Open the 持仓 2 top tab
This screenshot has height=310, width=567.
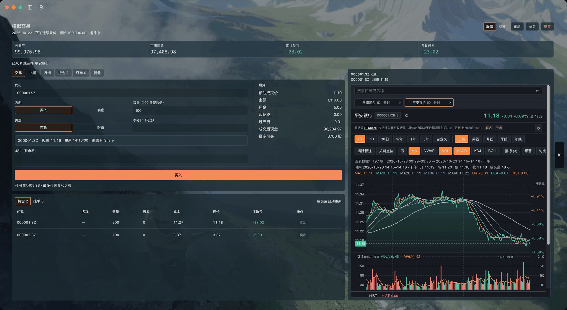63,73
